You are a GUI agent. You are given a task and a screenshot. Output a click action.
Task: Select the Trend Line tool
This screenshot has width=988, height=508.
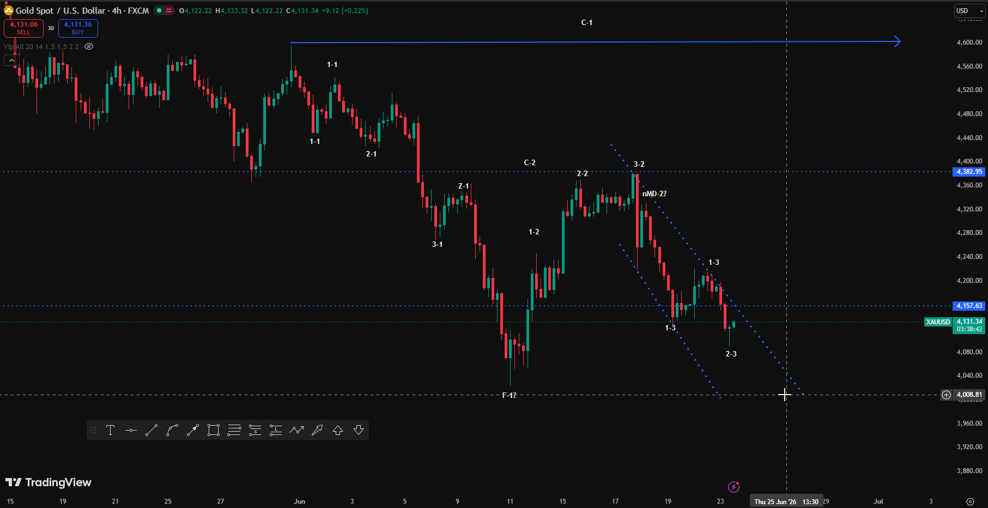(151, 430)
